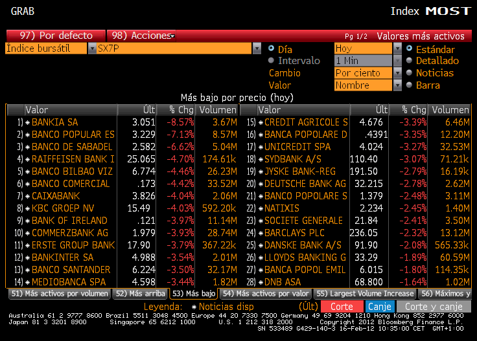This screenshot has width=477, height=341.
Task: Click news asterisk beside CREDIT AGRICOLE S
Action: point(261,123)
